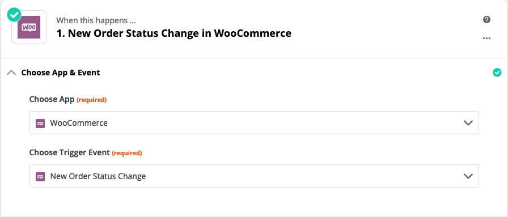The image size is (508, 217).
Task: Click the green checkmark badge on the Woo logo
Action: [14, 14]
